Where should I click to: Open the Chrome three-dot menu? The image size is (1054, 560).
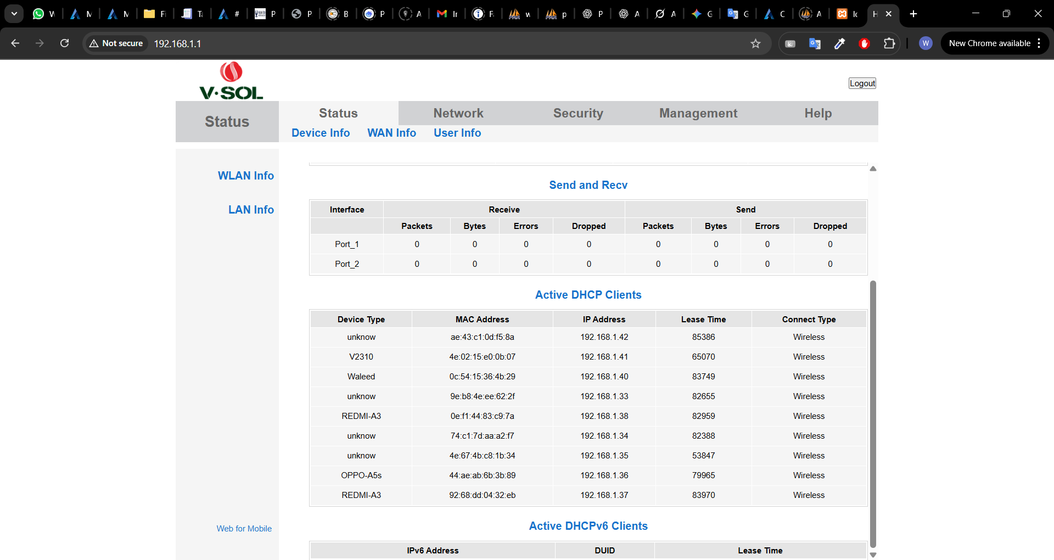(1039, 43)
